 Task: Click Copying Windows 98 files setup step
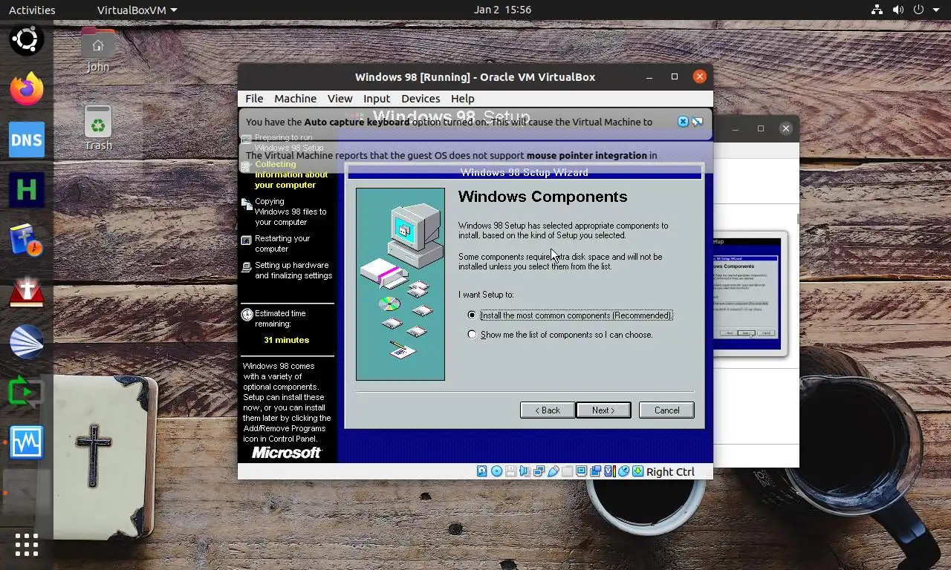coord(291,212)
